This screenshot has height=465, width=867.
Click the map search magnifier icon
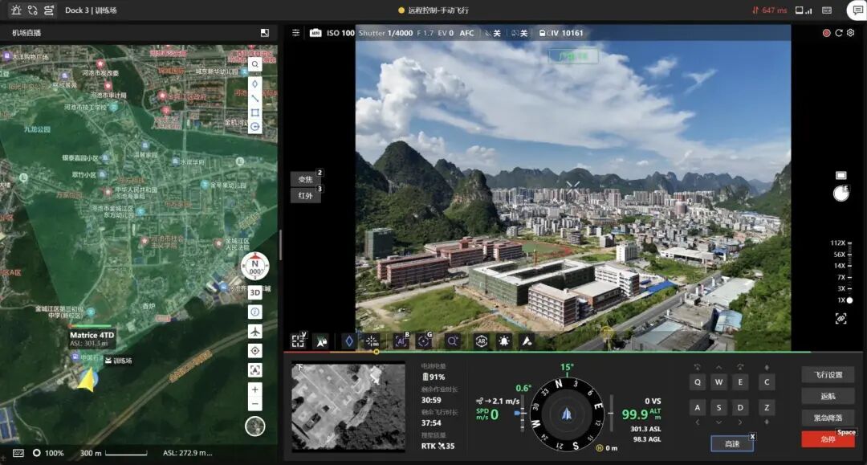255,64
